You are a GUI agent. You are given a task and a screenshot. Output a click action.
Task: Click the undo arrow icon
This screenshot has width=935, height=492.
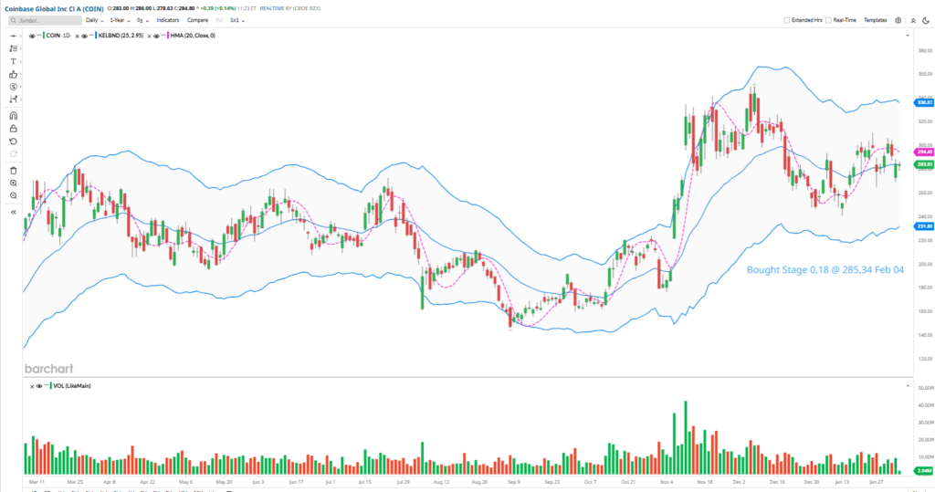(13, 141)
